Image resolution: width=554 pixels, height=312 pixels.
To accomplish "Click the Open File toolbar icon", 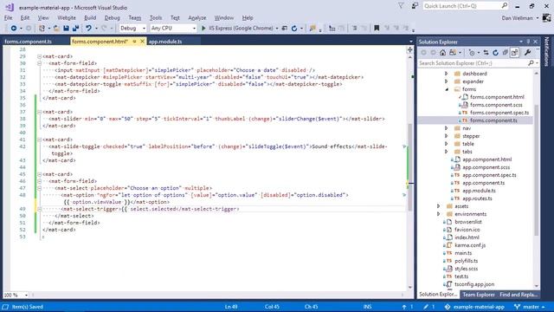I will (56, 29).
